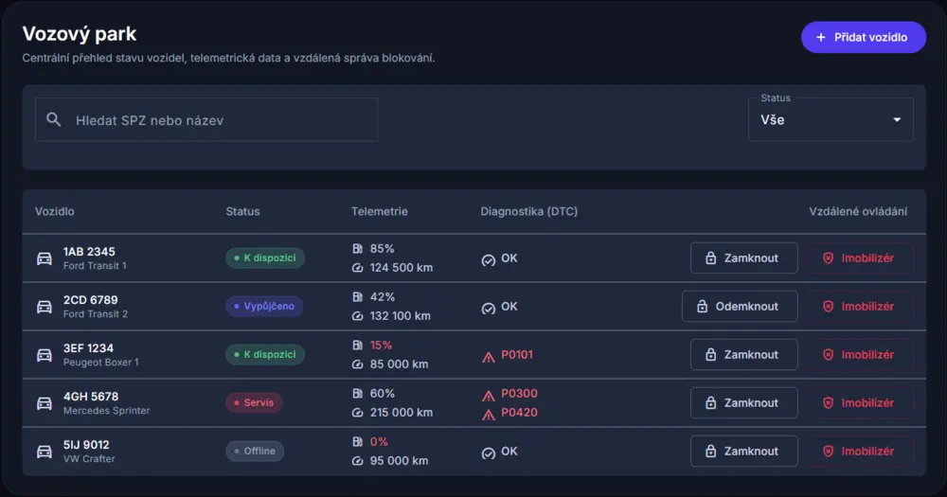This screenshot has width=947, height=497.
Task: Click car icon for VW Crafter row
Action: (x=44, y=452)
